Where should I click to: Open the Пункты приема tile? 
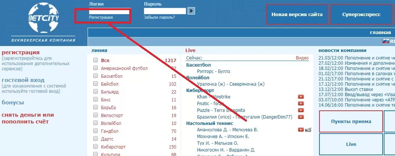pos(351,121)
